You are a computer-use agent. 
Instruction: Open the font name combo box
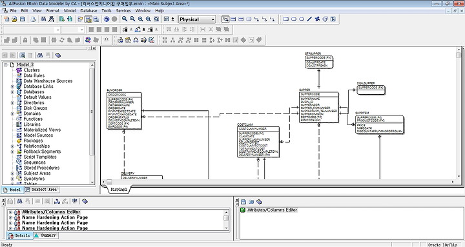(x=58, y=30)
